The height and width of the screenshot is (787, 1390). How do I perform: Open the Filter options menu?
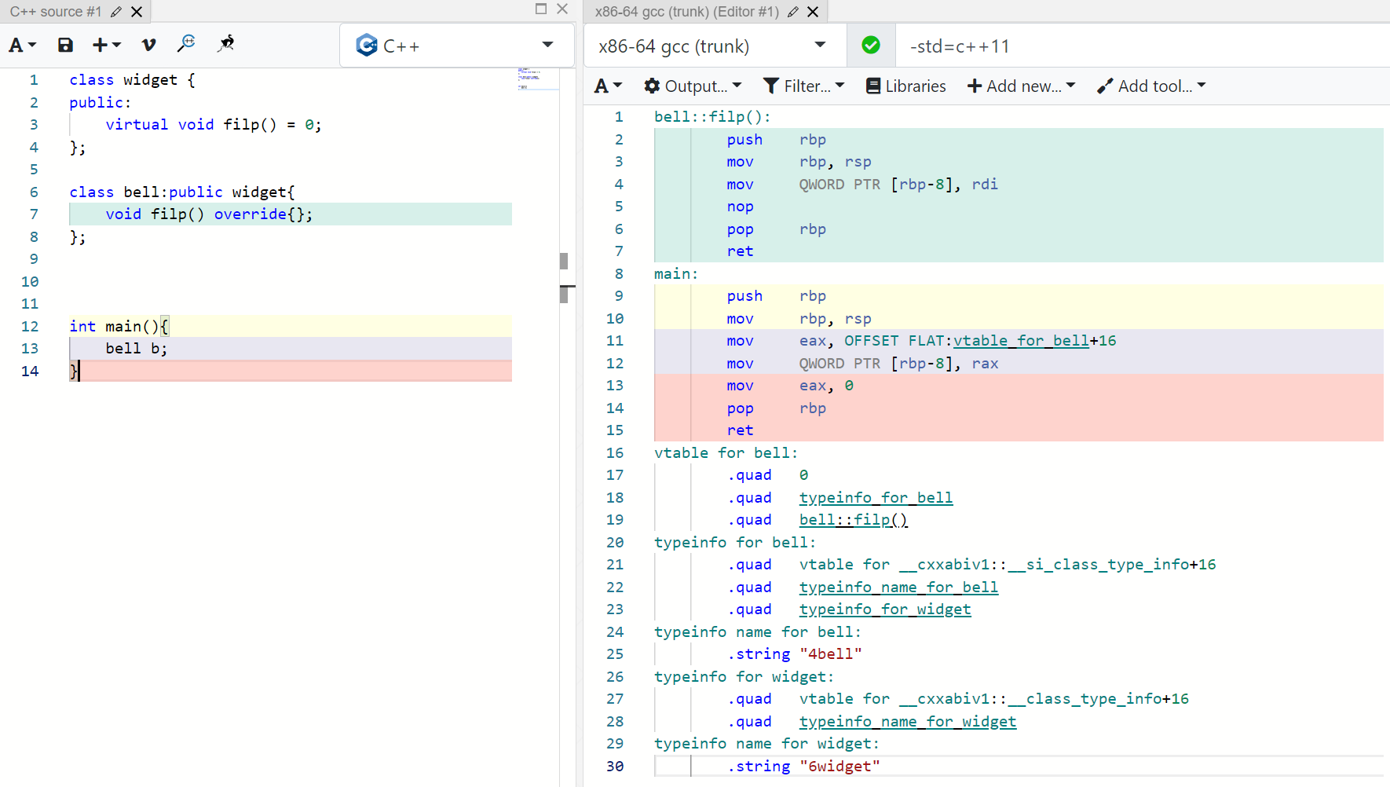(x=803, y=86)
